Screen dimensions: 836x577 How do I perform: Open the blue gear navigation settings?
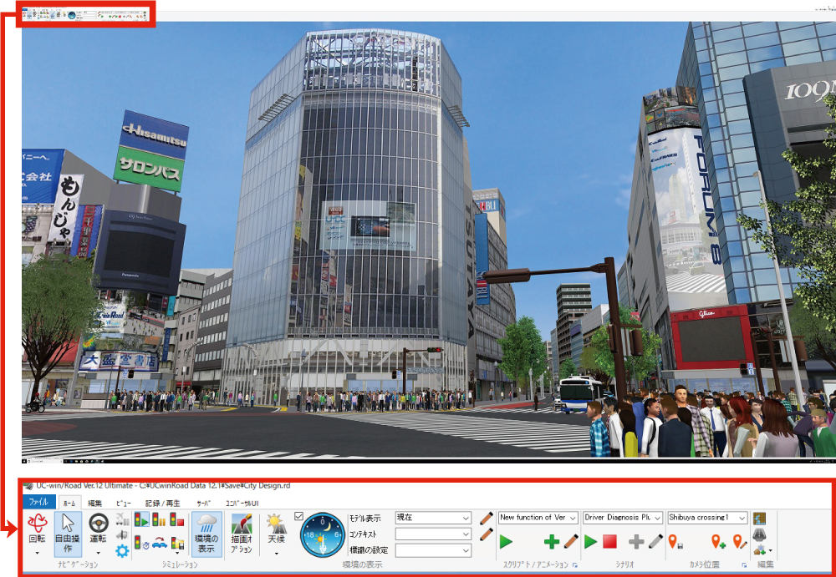[x=122, y=551]
